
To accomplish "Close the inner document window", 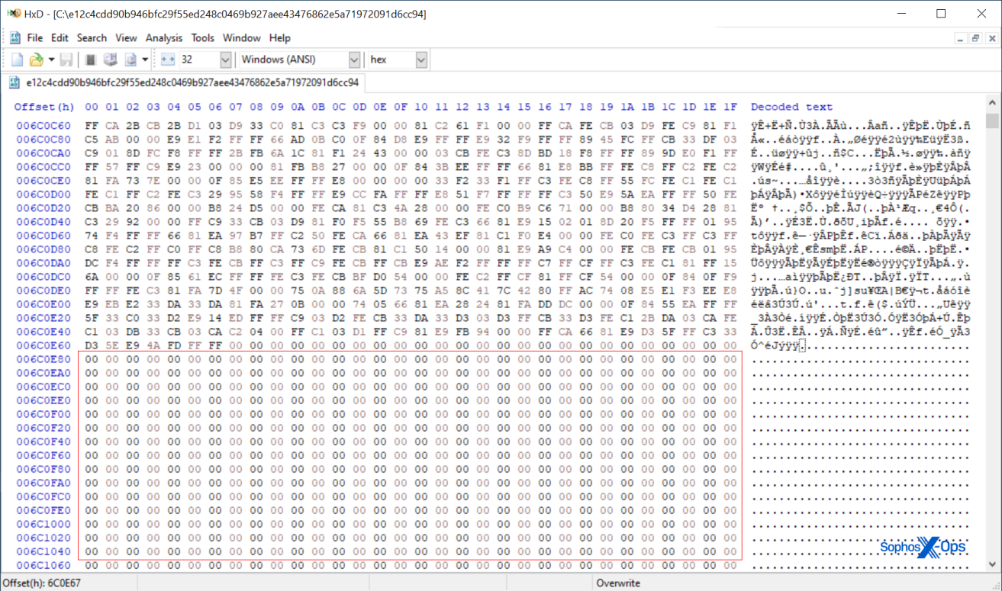I will (x=991, y=38).
